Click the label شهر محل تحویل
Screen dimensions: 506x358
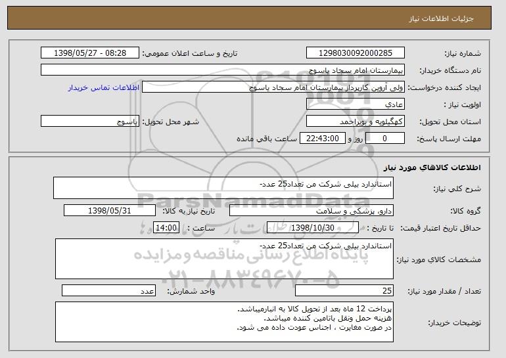171,122
